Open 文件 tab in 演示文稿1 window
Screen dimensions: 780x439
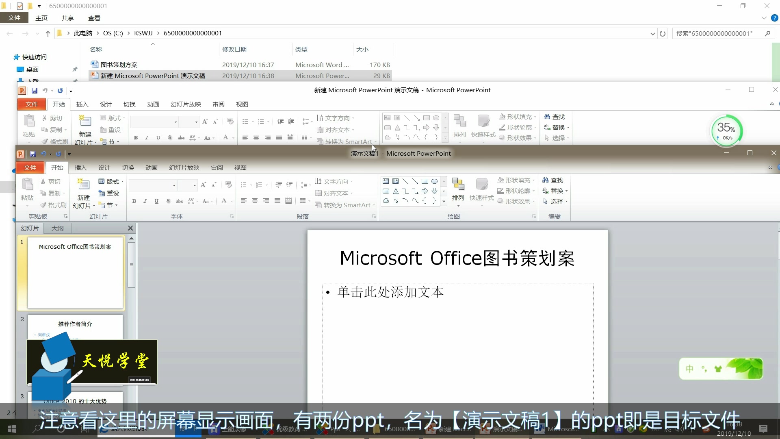[x=30, y=167]
